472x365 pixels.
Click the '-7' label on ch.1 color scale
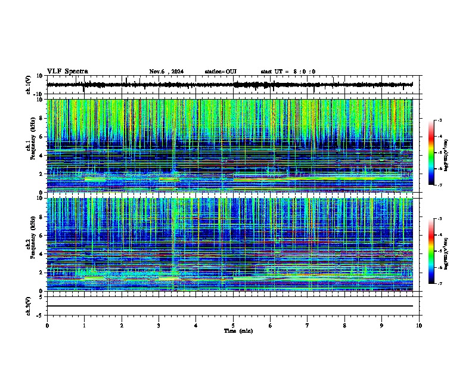(x=440, y=185)
